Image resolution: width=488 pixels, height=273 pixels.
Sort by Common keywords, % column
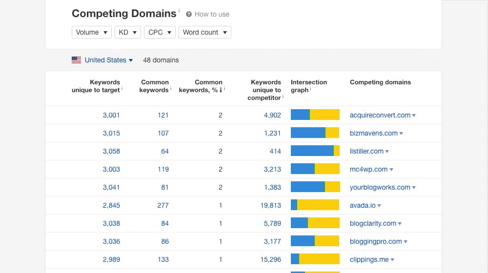(201, 86)
